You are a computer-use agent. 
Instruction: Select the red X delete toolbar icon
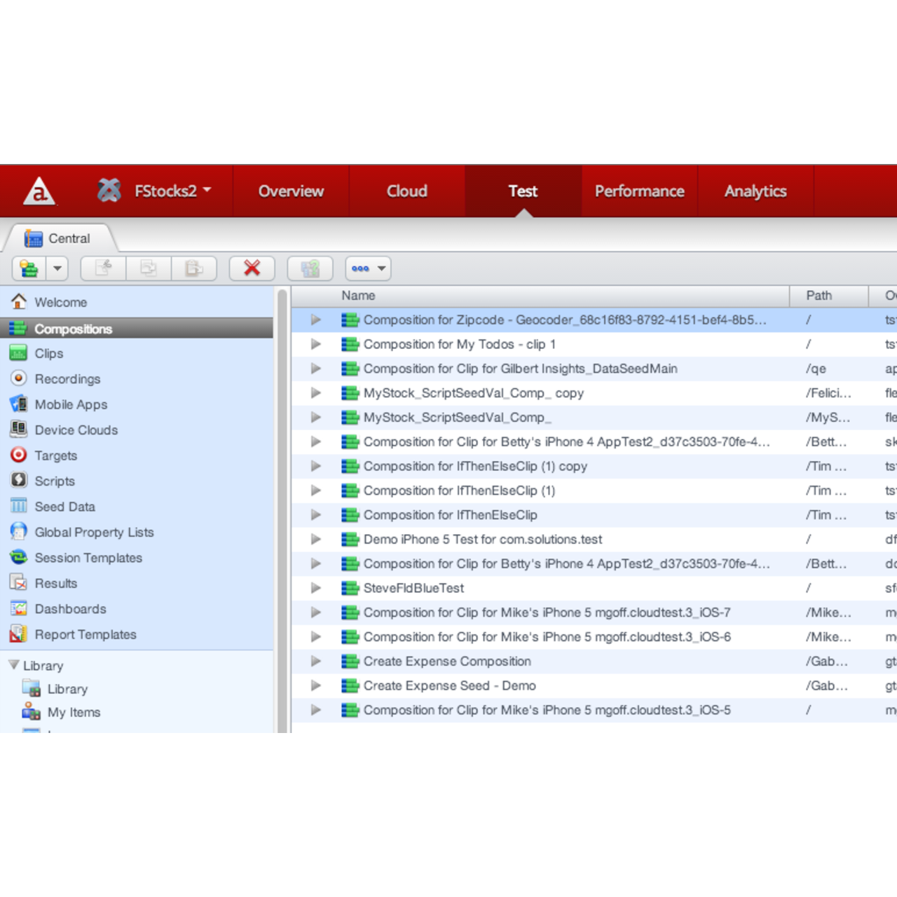252,268
